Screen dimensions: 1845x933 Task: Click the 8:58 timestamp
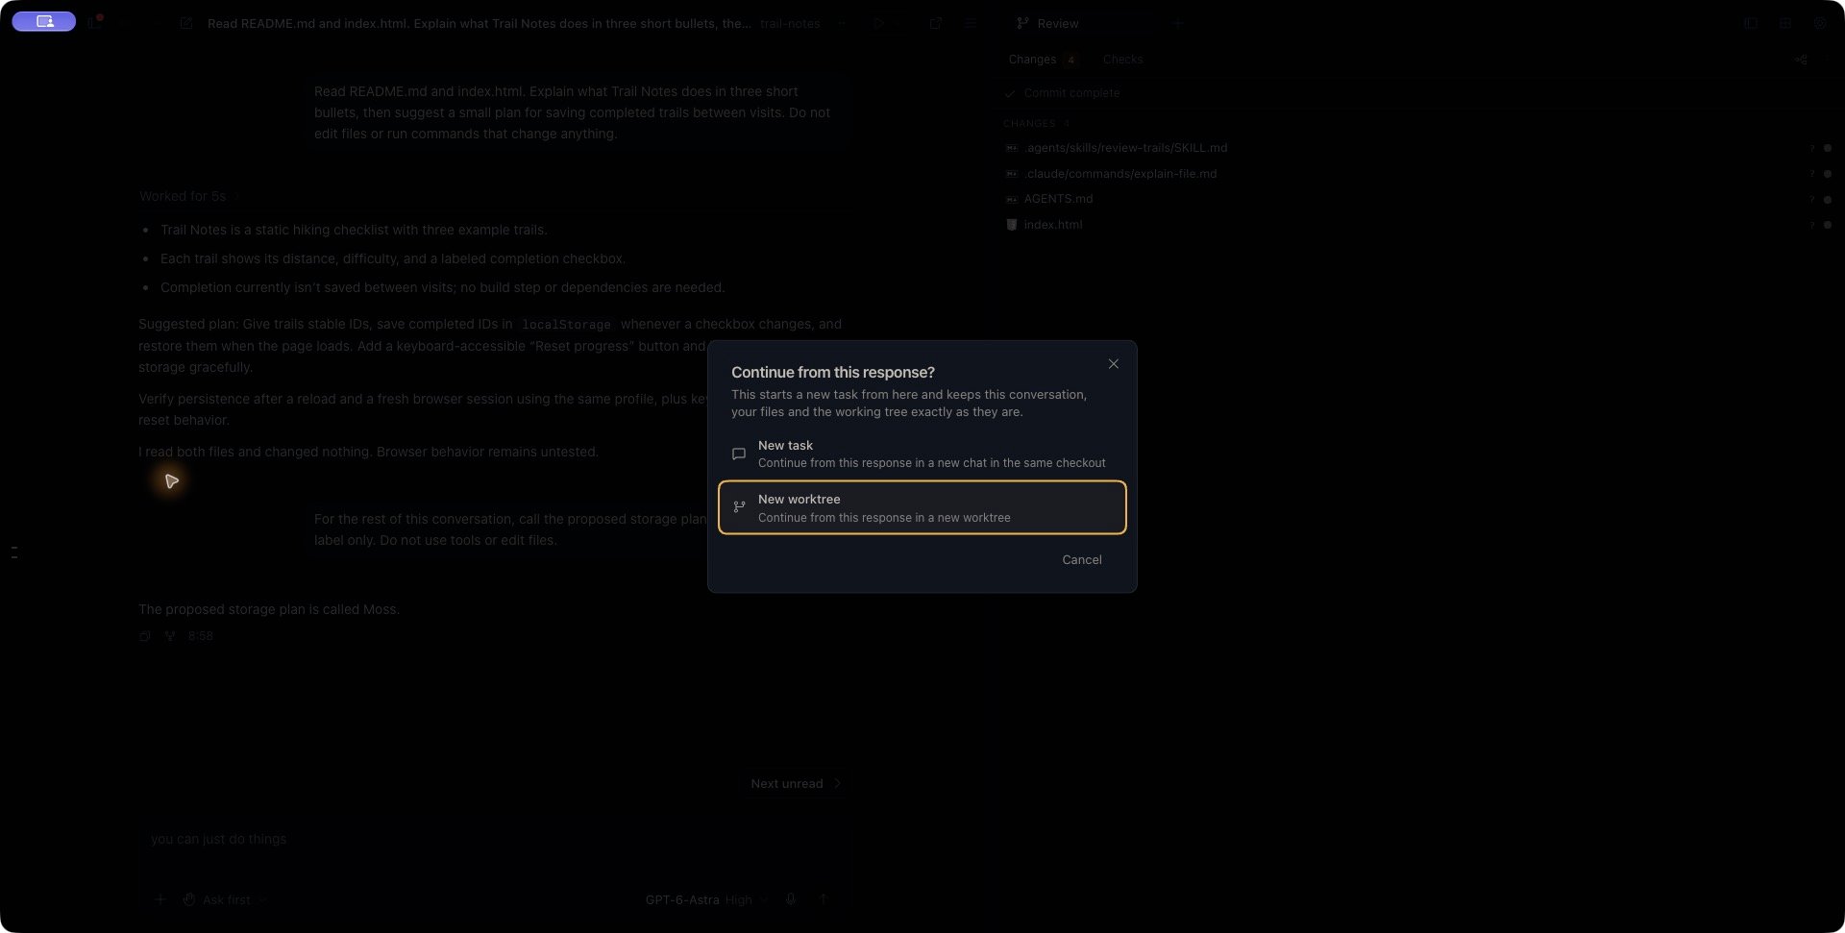(200, 636)
